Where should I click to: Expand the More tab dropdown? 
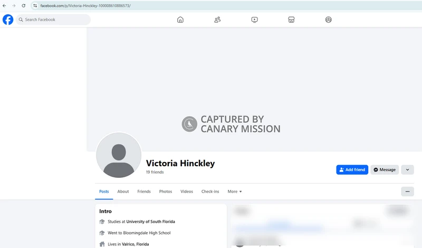click(235, 192)
